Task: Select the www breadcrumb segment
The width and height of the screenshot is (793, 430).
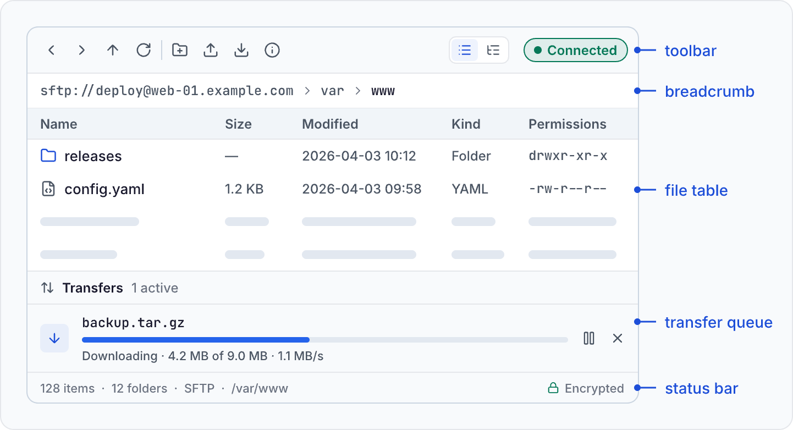Action: [x=383, y=91]
